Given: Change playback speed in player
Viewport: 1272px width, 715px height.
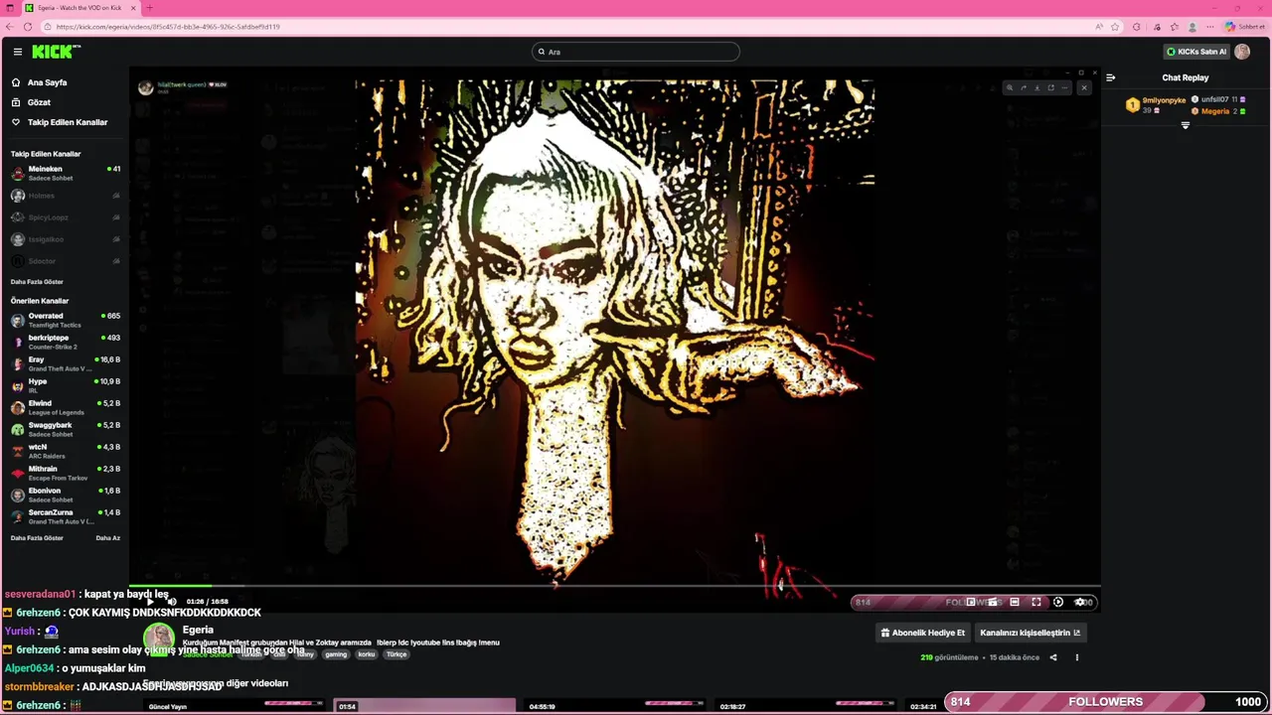Looking at the screenshot, I should [1057, 602].
